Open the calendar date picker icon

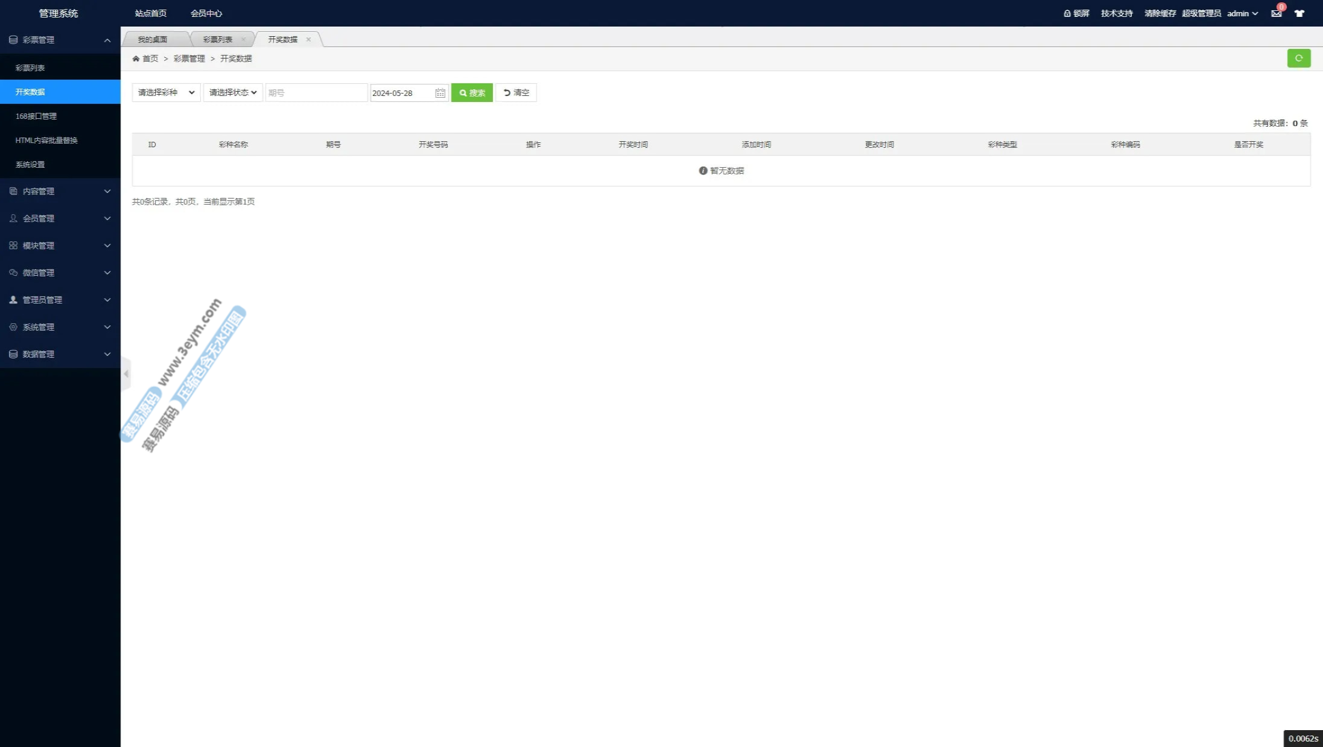point(440,93)
